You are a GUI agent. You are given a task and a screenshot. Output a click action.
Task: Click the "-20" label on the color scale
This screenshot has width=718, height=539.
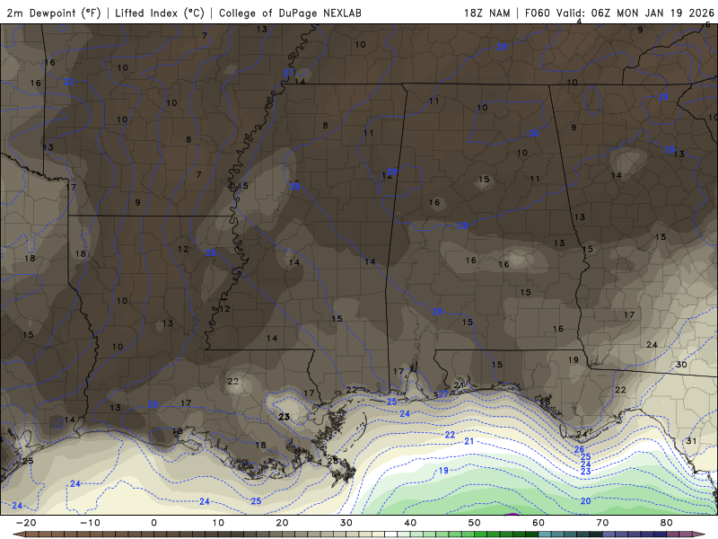[x=26, y=523]
